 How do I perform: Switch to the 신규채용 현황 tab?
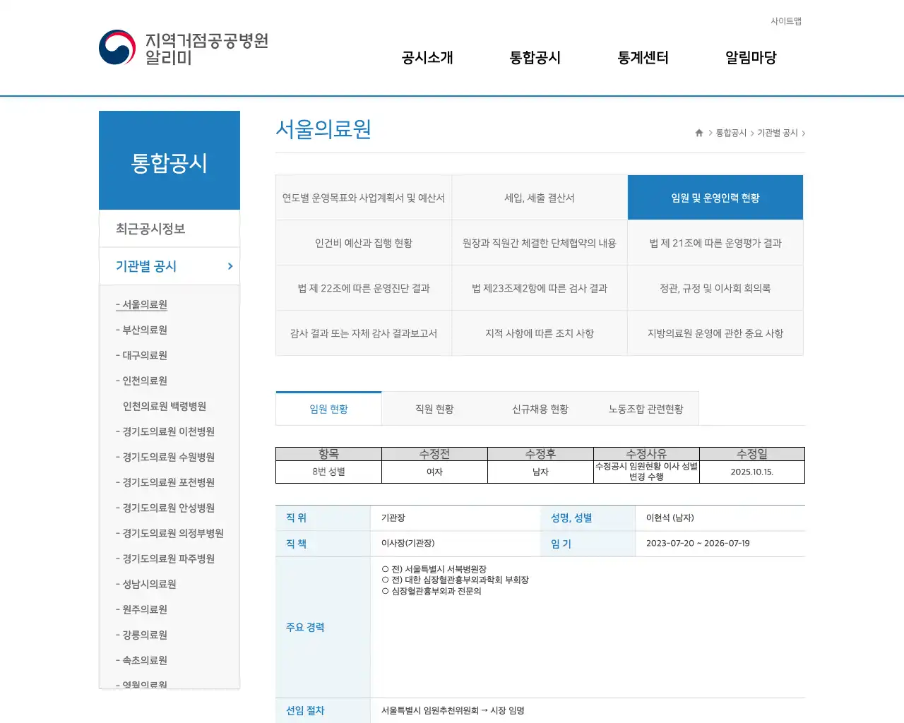tap(540, 408)
